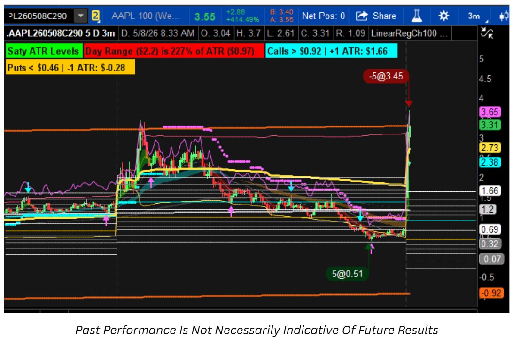Click the gray 1.2 price axis label

pyautogui.click(x=488, y=209)
